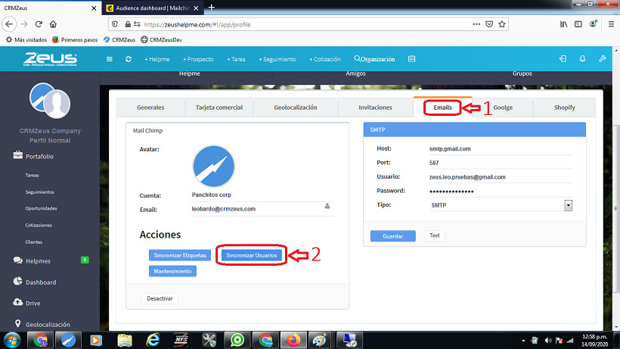Save SMTP settings with Guardar
620x349 pixels.
tap(392, 236)
